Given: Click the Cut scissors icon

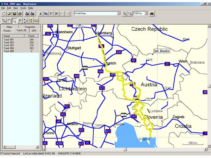Looking at the screenshot, I should coord(41,13).
